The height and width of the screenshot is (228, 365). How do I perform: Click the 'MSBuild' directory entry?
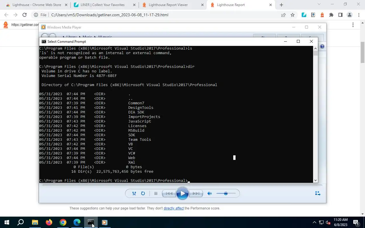click(x=136, y=131)
